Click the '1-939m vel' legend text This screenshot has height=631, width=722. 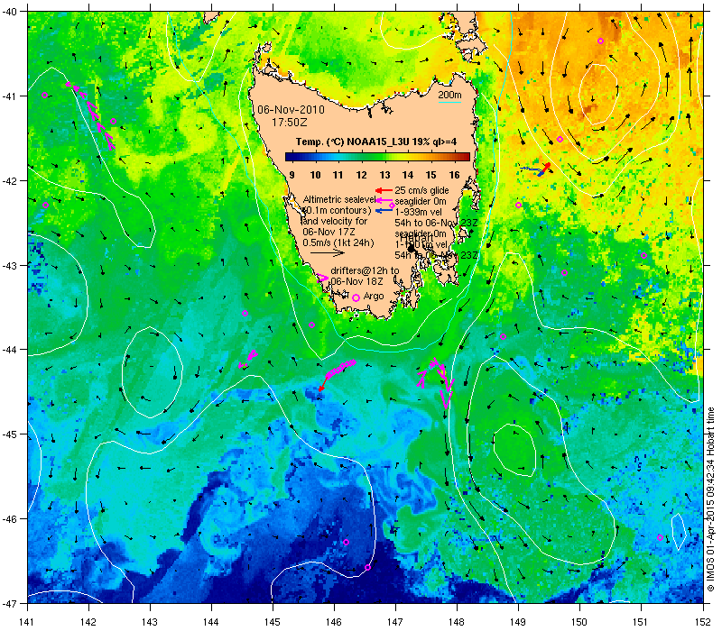418,212
